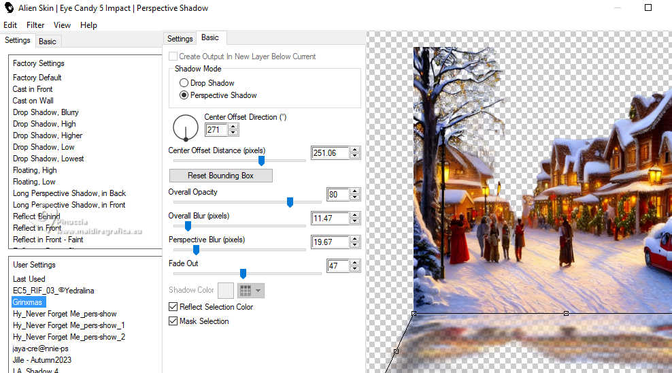Click the Center Offset Distance slider handle
Image resolution: width=672 pixels, height=373 pixels.
coord(261,161)
